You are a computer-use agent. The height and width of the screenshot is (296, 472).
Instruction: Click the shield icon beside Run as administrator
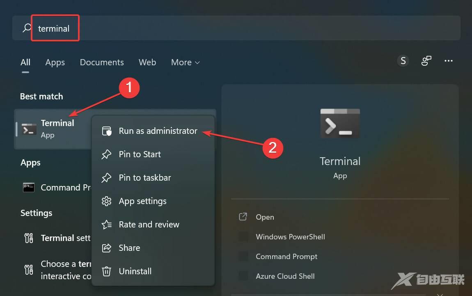pos(107,131)
